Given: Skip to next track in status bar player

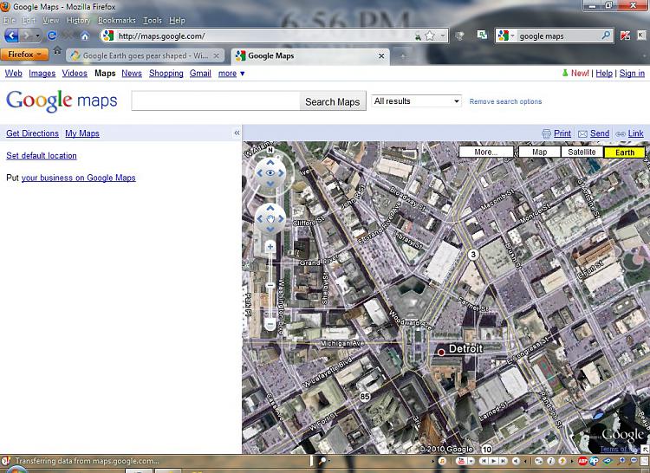Looking at the screenshot, I should (504, 461).
